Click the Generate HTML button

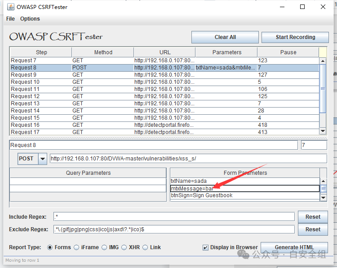pos(294,247)
